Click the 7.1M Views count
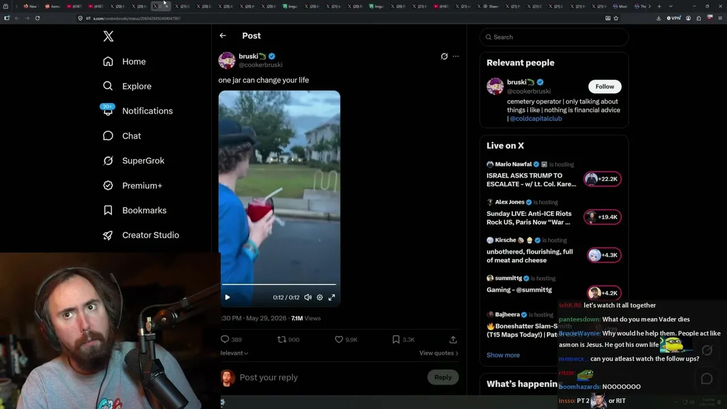The width and height of the screenshot is (727, 409). (x=306, y=319)
